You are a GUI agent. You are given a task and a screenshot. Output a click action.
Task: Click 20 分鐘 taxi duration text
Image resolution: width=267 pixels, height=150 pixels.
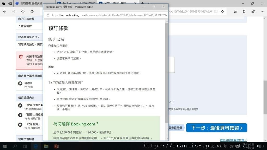pyautogui.click(x=28, y=87)
